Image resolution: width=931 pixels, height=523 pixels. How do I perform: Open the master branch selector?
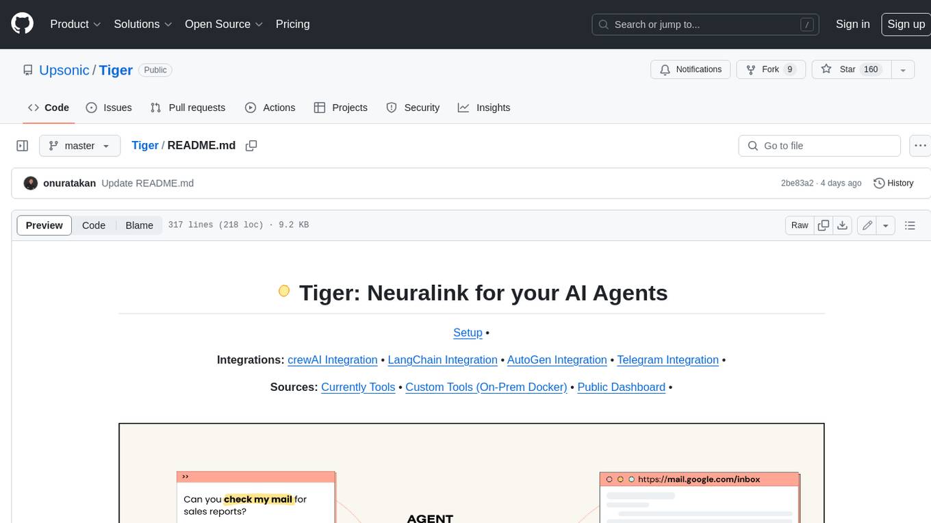tap(79, 146)
